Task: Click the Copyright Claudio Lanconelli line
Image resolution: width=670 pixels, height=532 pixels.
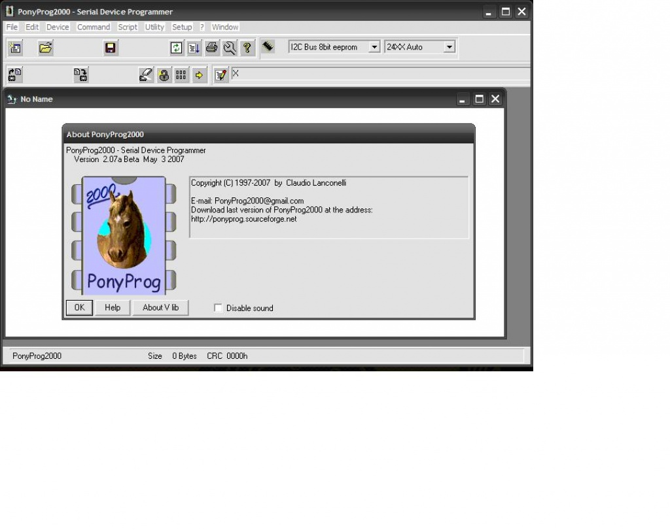Action: pyautogui.click(x=268, y=183)
